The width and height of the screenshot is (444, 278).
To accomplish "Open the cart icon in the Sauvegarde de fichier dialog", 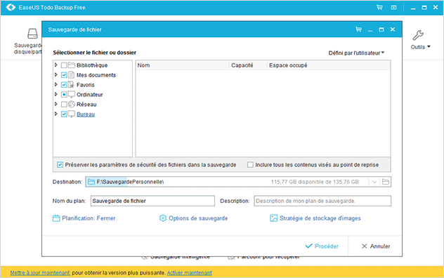I will (358, 29).
